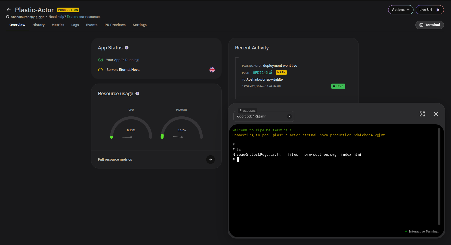This screenshot has height=245, width=451.
Task: Switch to the Overview tab
Action: point(17,25)
